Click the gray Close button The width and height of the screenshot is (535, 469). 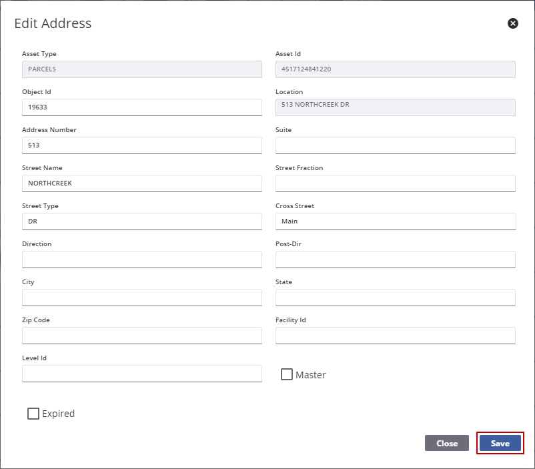point(447,443)
